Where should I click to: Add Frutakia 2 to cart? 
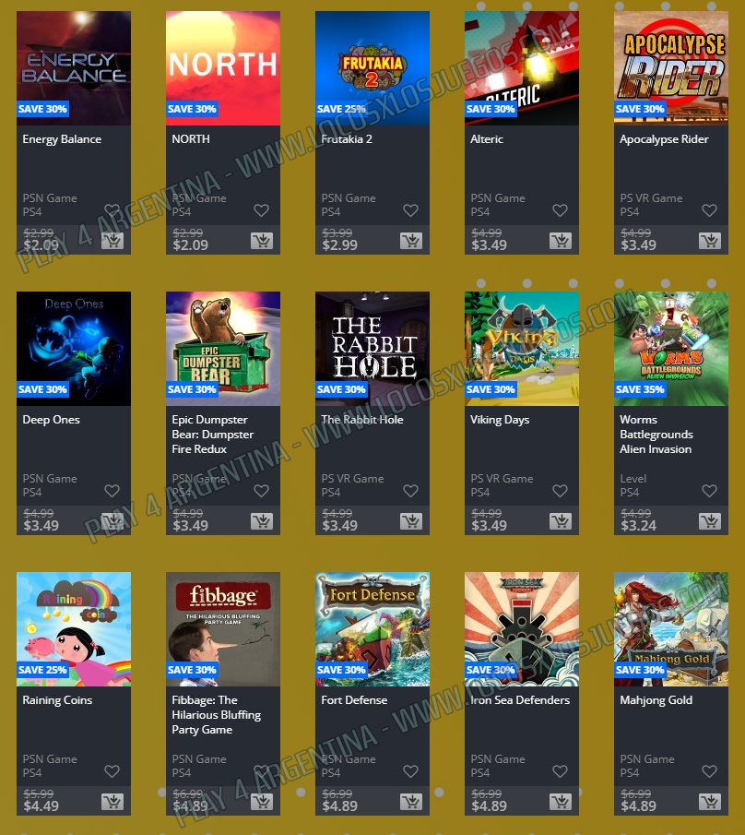point(411,241)
